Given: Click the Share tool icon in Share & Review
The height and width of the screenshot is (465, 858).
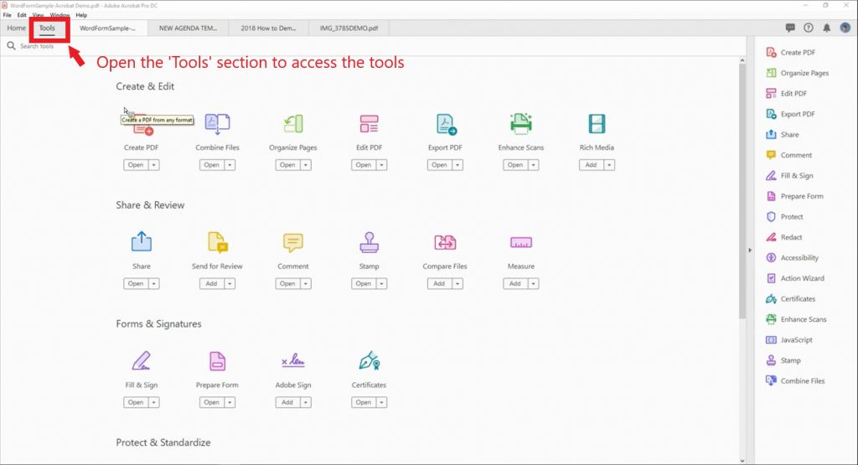Looking at the screenshot, I should coord(141,242).
